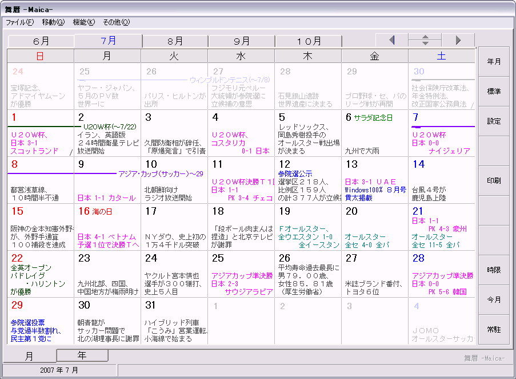The width and height of the screenshot is (516, 379).
Task: Click the up/down arrow control between month arrows
Action: point(425,40)
